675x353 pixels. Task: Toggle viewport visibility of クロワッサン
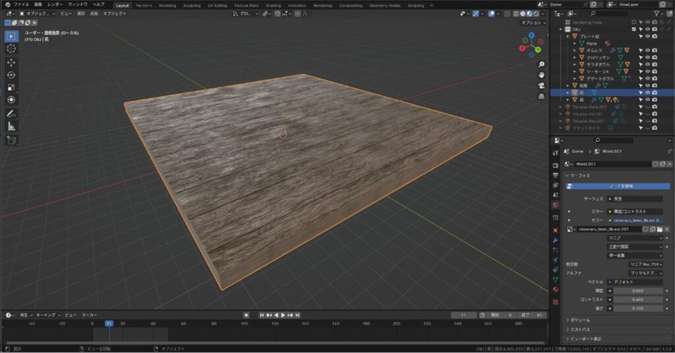(647, 57)
